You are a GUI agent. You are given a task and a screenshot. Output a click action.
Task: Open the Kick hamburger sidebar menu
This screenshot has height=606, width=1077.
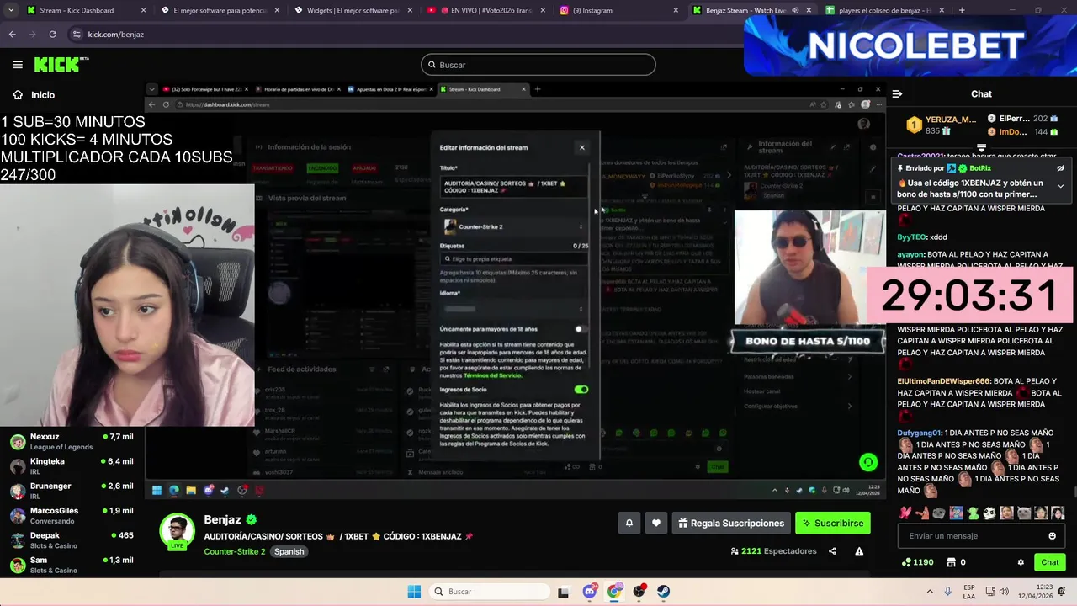(x=18, y=65)
